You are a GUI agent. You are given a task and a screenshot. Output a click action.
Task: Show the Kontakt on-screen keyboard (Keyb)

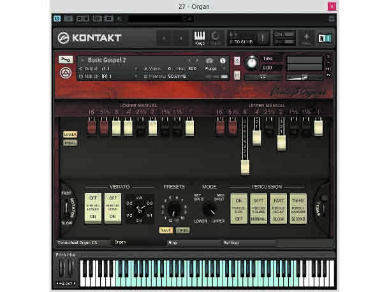point(200,38)
